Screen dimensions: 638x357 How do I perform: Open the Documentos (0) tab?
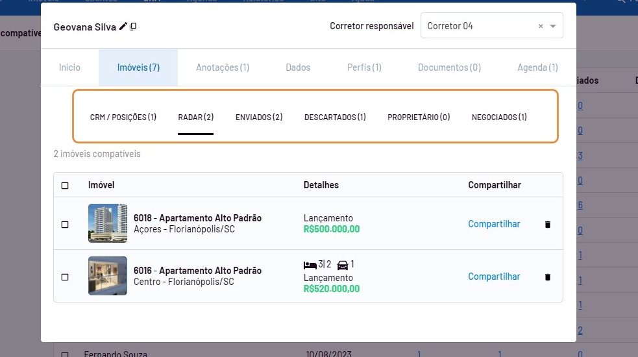point(449,68)
